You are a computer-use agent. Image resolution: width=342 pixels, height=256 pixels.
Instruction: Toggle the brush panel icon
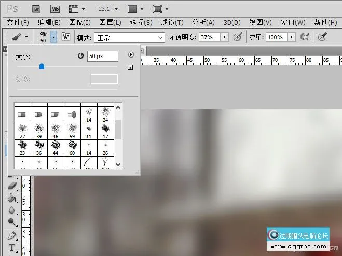pyautogui.click(x=66, y=37)
